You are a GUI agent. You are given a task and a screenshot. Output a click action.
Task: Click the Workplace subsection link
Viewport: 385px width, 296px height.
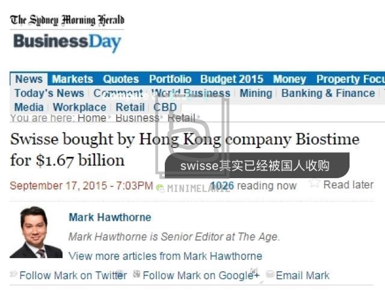pos(79,107)
